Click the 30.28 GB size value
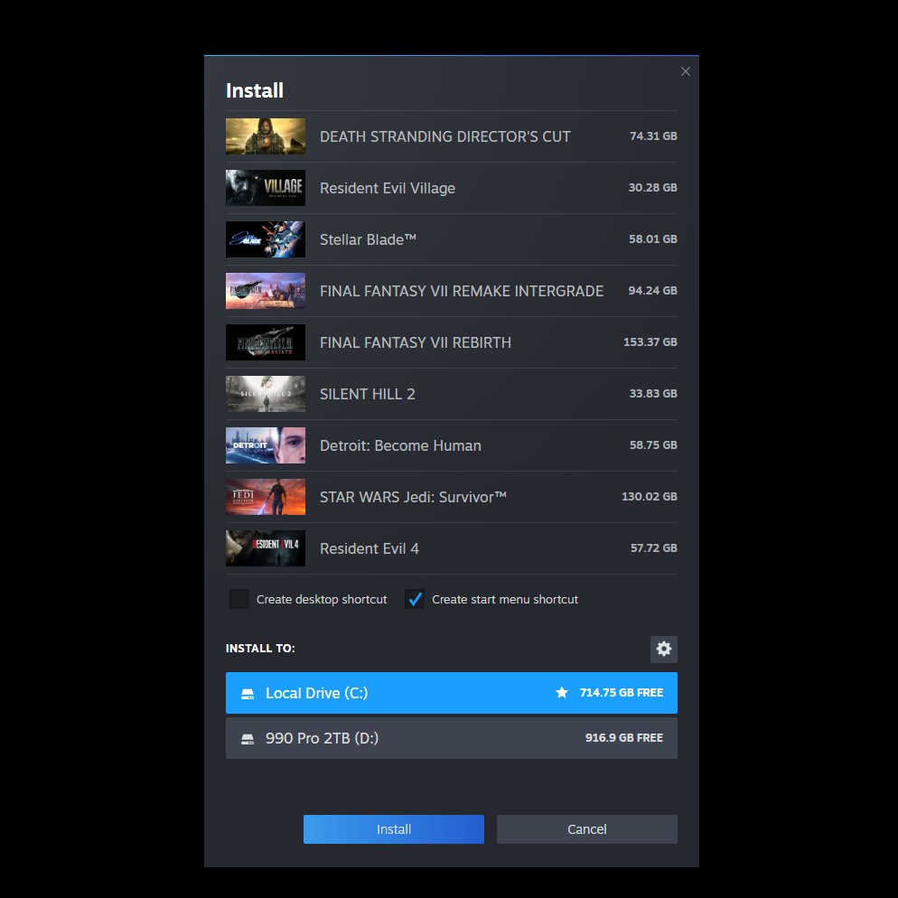898x898 pixels. coord(653,188)
